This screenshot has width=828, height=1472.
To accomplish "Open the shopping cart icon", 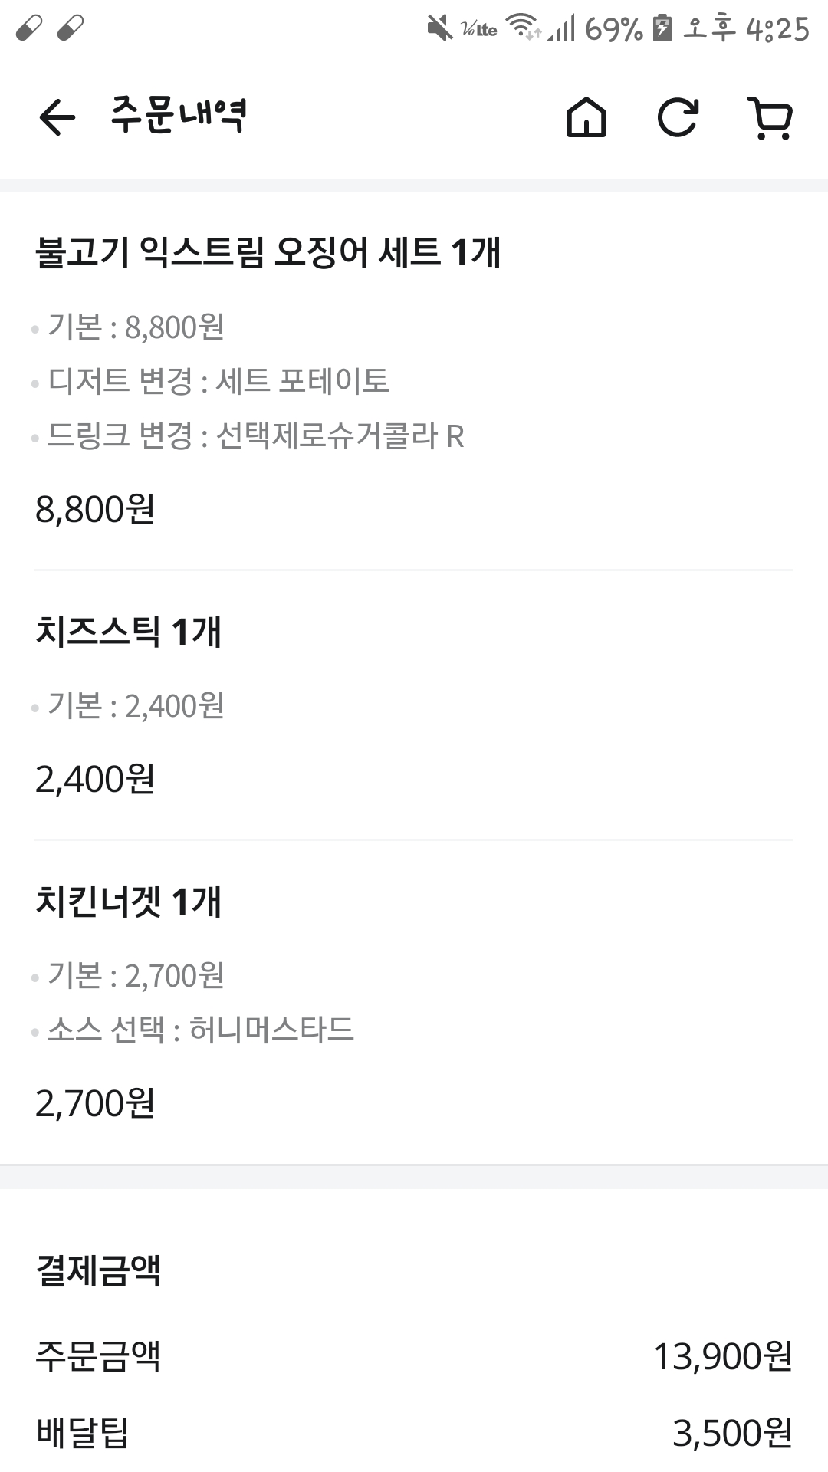I will (x=770, y=118).
